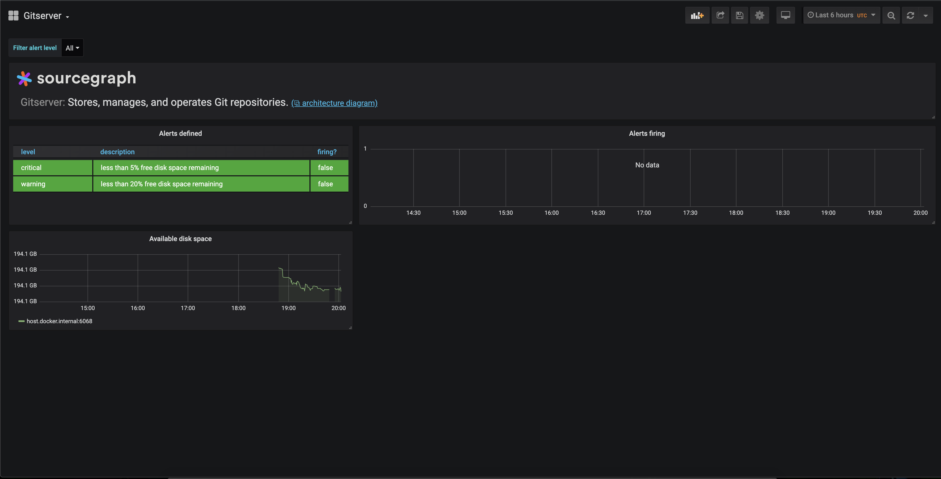The image size is (941, 479).
Task: Click the resize handle of Available disk space panel
Action: (x=350, y=328)
